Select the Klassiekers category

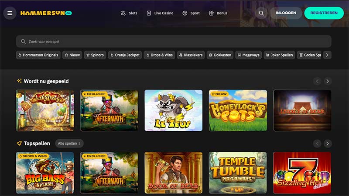tap(191, 55)
